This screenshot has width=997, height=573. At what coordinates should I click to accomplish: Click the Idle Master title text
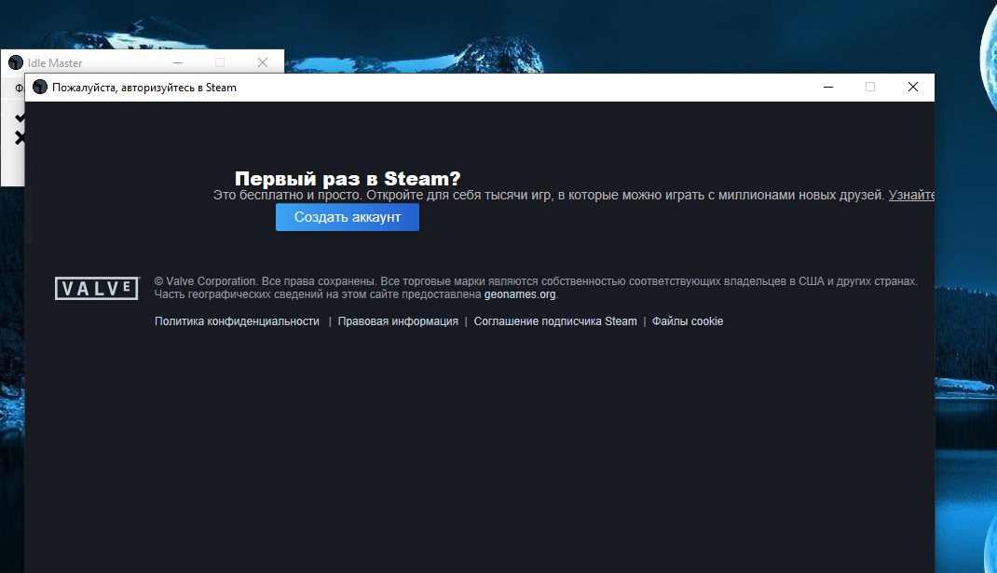[x=55, y=63]
